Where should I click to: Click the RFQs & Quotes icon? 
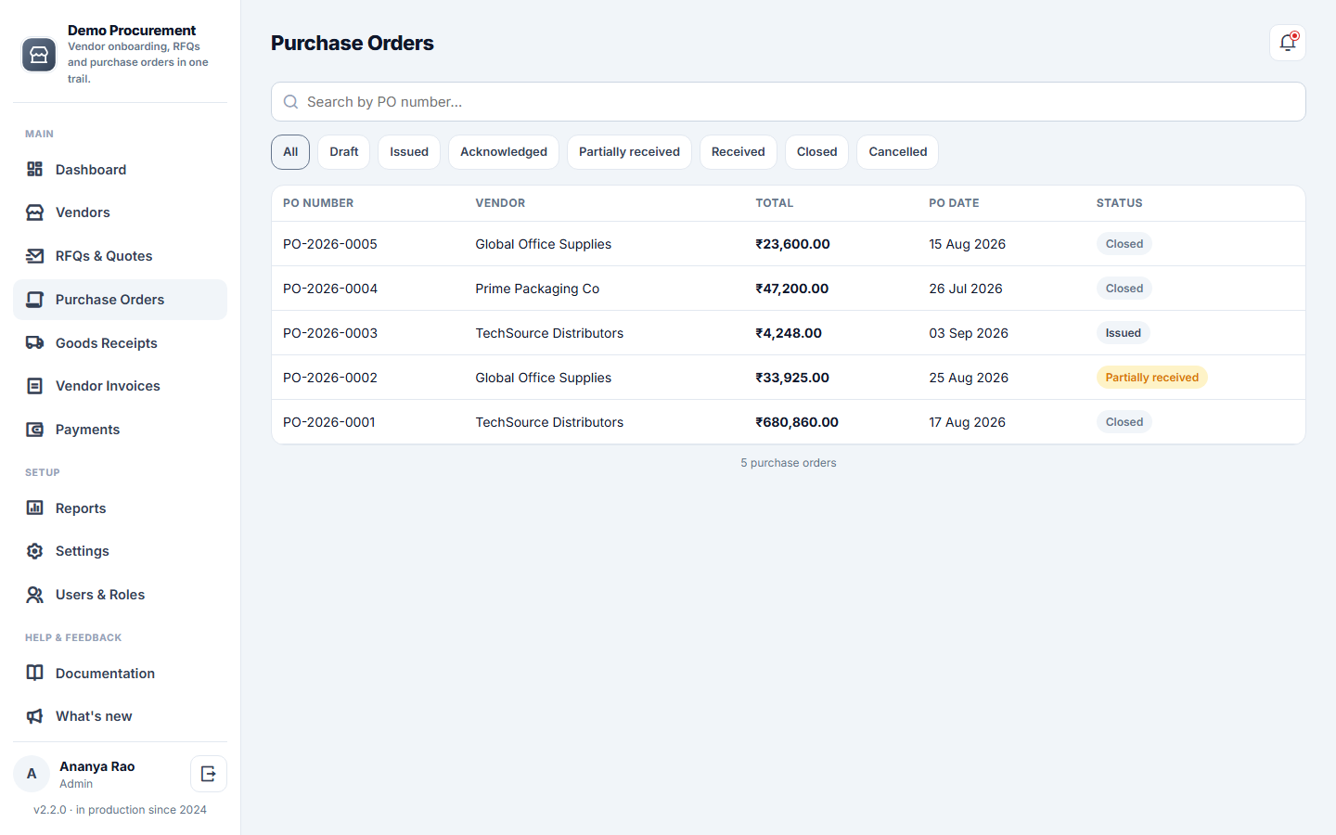pos(34,256)
